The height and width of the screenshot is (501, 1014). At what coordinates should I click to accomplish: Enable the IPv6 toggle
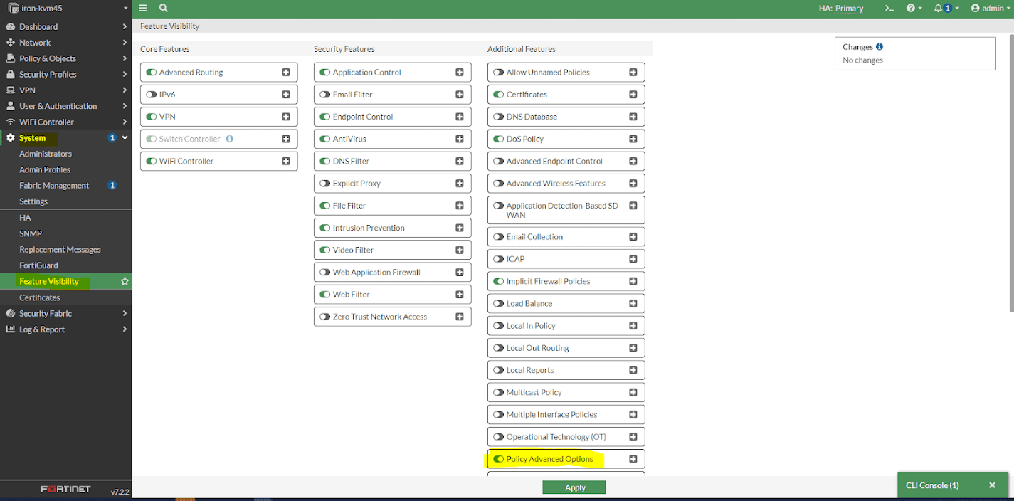point(151,94)
